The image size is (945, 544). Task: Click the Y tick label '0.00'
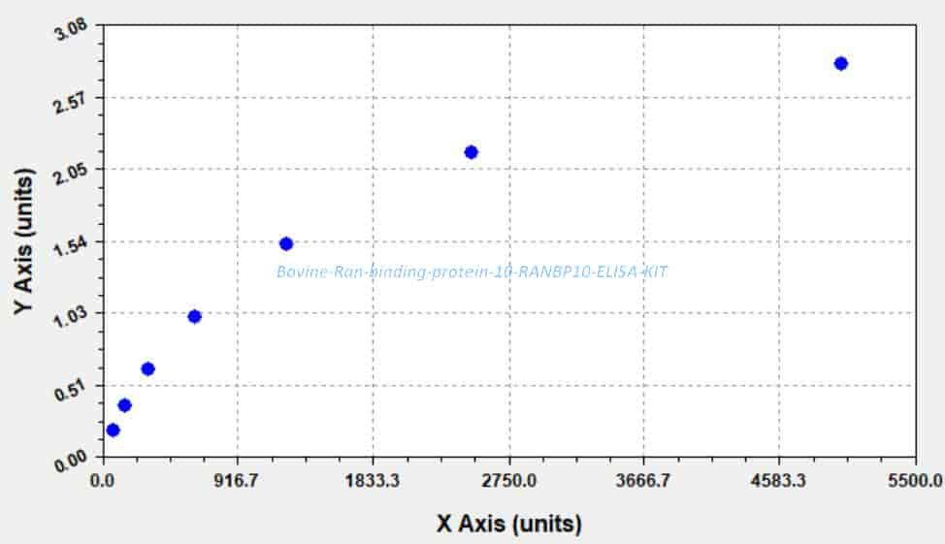coord(70,462)
